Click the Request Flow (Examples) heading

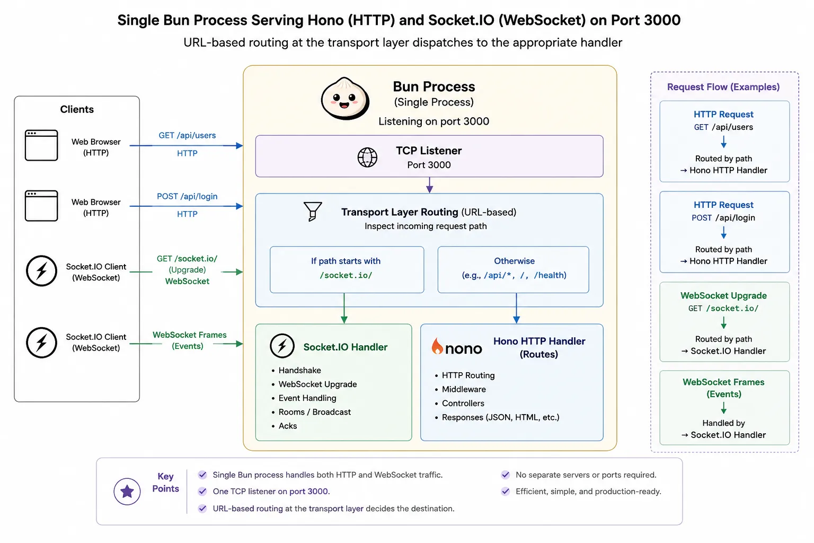[x=723, y=86]
